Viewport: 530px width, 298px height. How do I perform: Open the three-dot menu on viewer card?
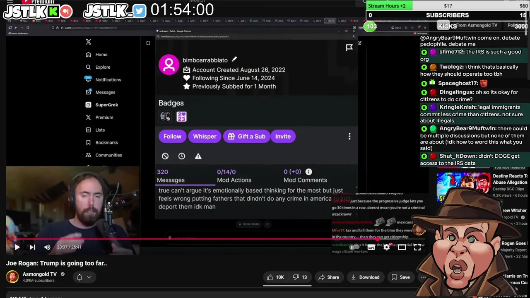click(349, 136)
